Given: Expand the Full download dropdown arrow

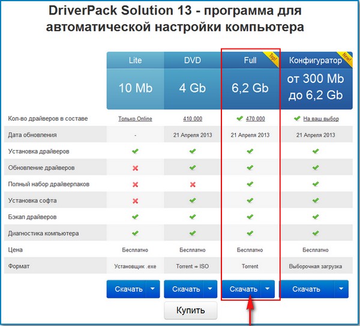Looking at the screenshot, I should [268, 289].
